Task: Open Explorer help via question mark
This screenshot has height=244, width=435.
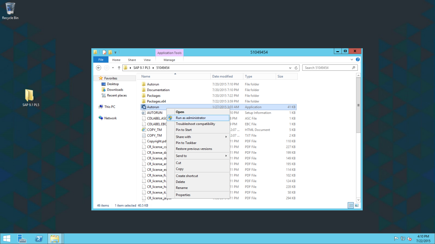Action: (x=358, y=59)
